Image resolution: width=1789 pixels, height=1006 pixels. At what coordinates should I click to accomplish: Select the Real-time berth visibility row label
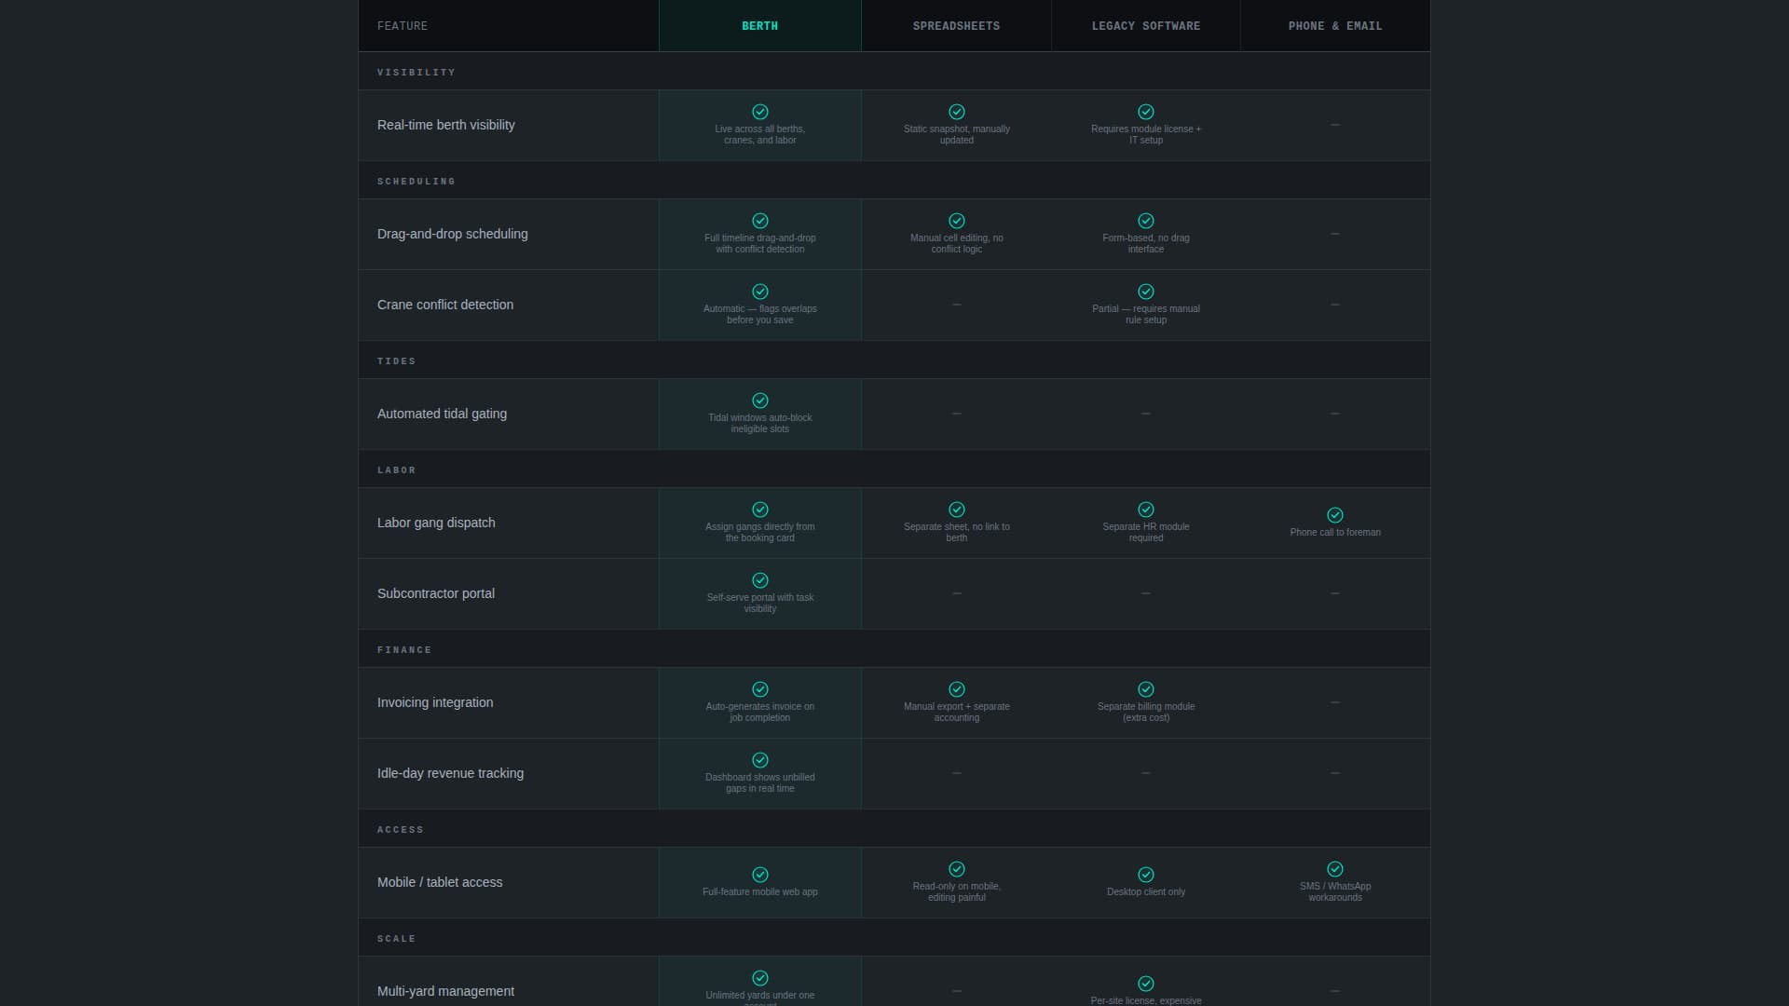(446, 125)
